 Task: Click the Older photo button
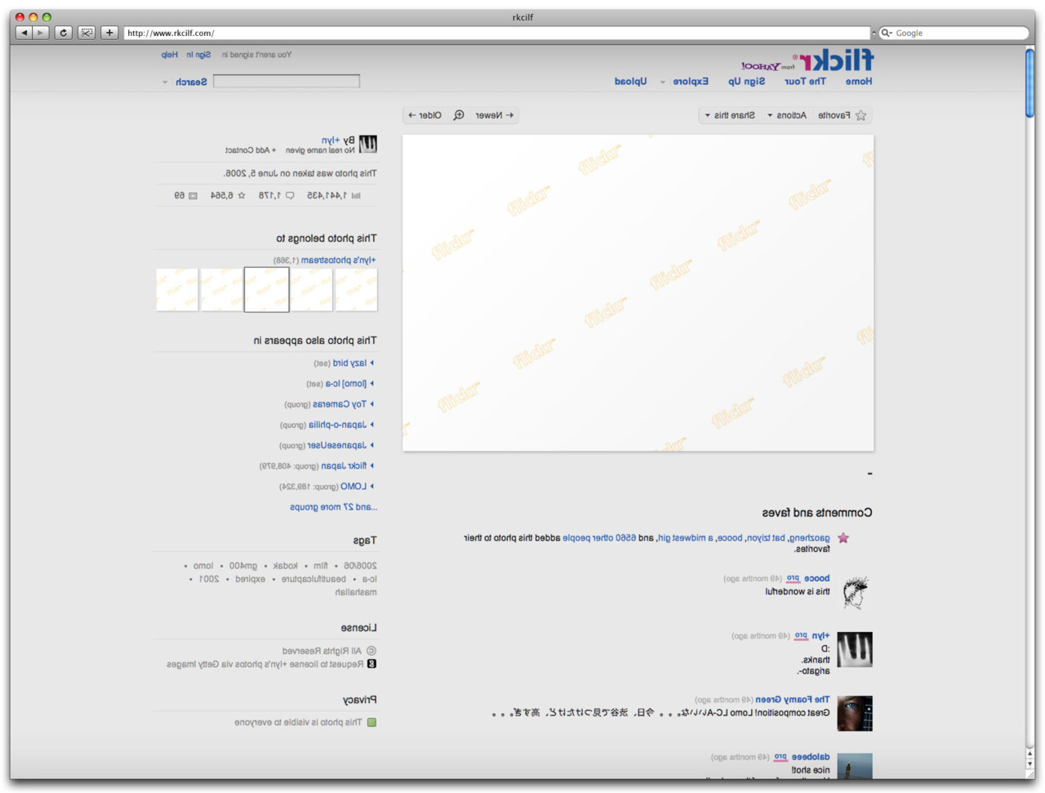point(425,115)
